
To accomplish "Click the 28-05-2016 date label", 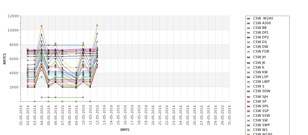I will click(208, 115).
